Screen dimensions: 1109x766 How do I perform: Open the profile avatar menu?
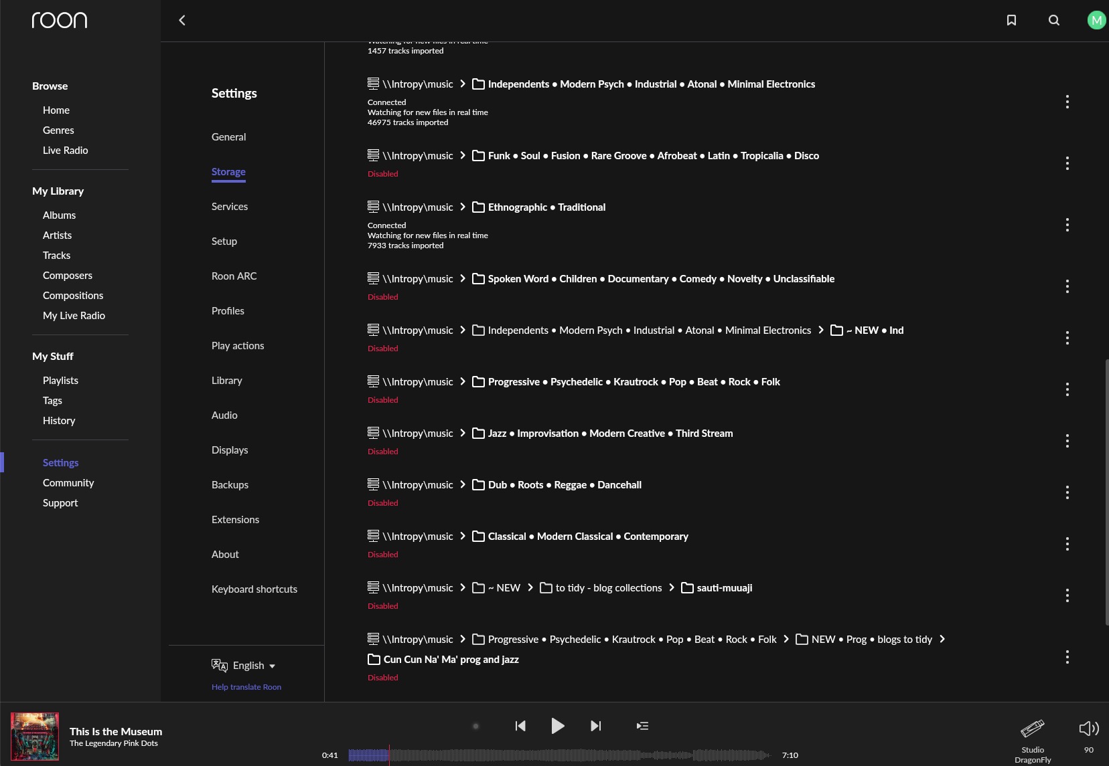1096,20
